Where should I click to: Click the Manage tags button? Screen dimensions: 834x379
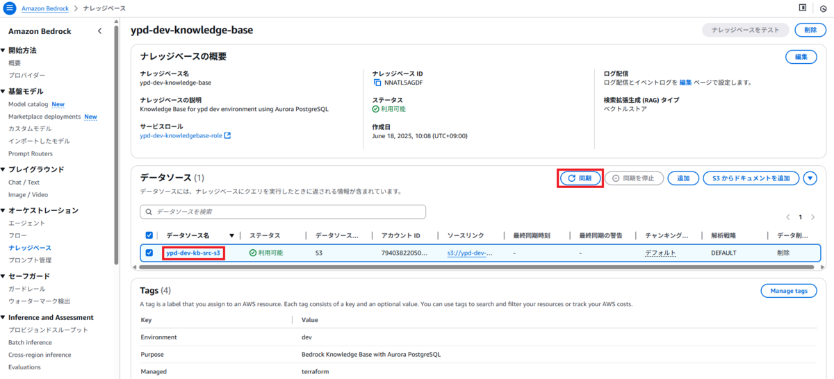[x=788, y=291]
